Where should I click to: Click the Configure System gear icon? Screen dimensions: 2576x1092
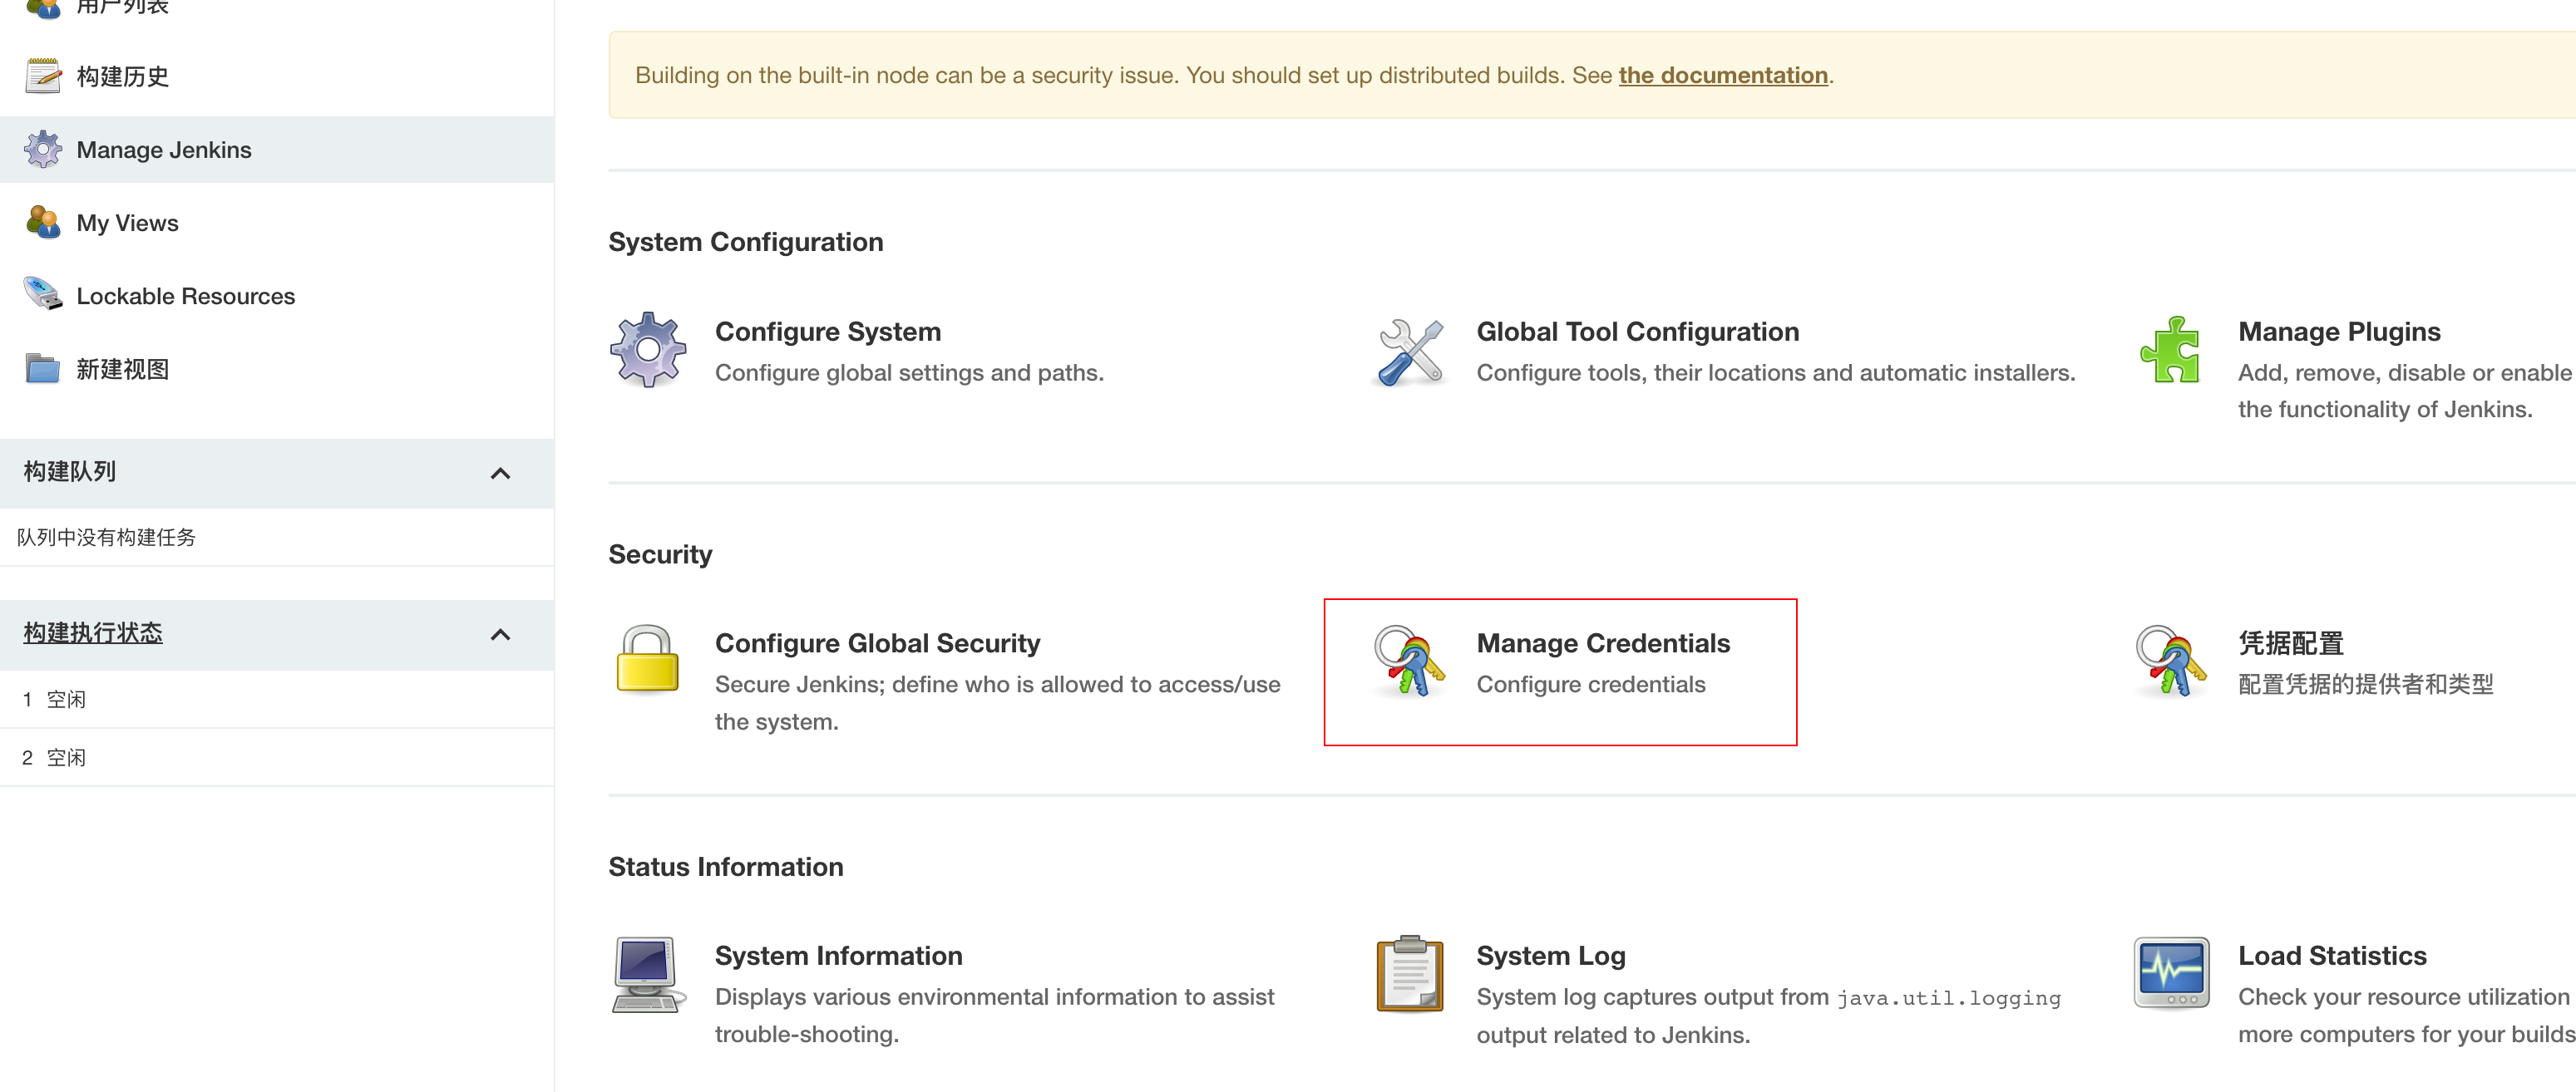click(648, 352)
